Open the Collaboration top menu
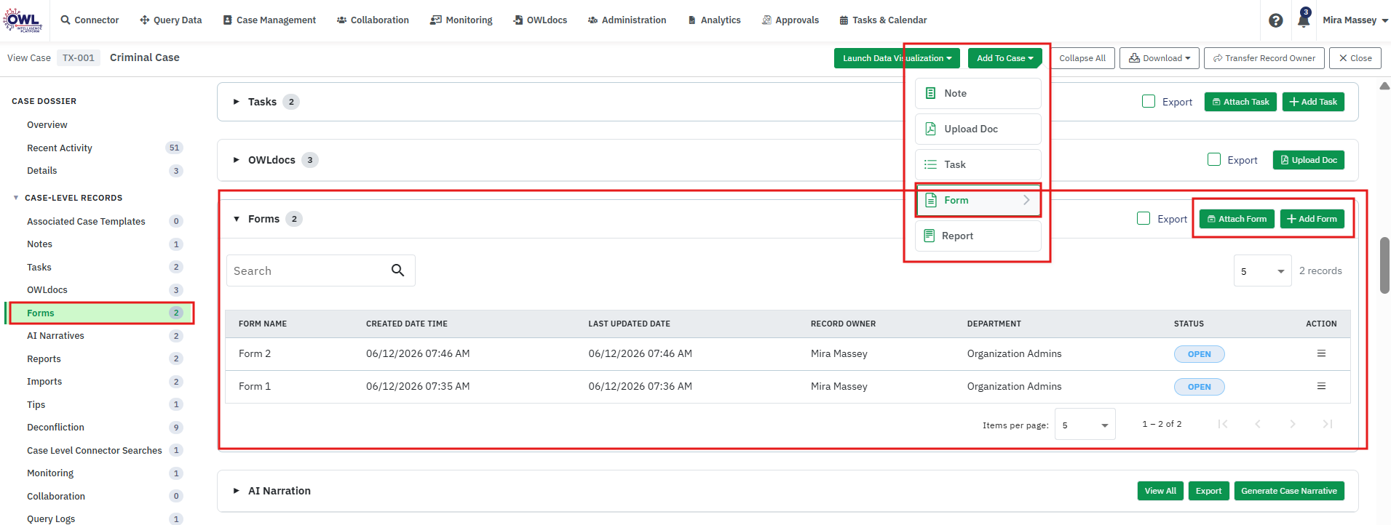The height and width of the screenshot is (525, 1391). [x=373, y=20]
